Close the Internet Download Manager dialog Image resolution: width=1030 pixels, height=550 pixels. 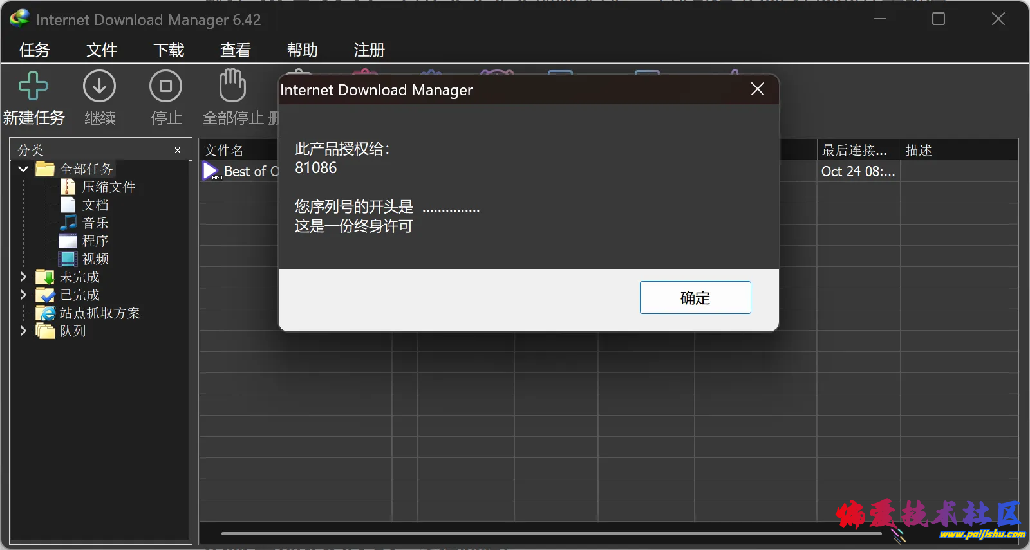click(x=758, y=89)
